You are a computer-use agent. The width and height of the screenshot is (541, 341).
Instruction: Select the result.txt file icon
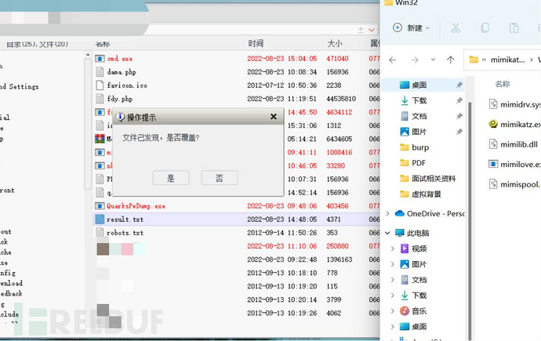point(100,219)
